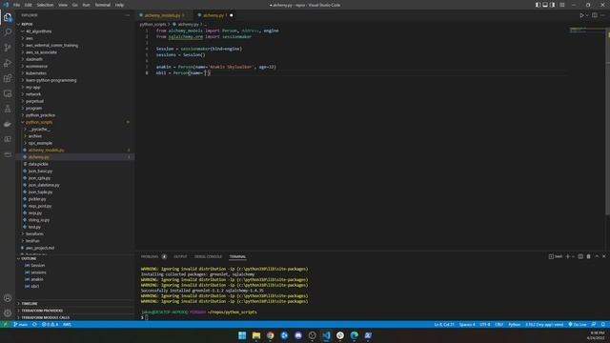Click the Ln, Col cursor position indicator
The height and width of the screenshot is (343, 610).
coord(444,324)
